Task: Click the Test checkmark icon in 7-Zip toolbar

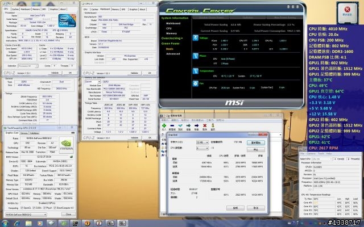Action: coord(180,126)
